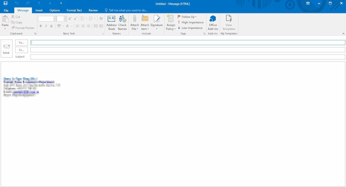Open the Format Text tab
The image size is (346, 187).
pyautogui.click(x=74, y=10)
